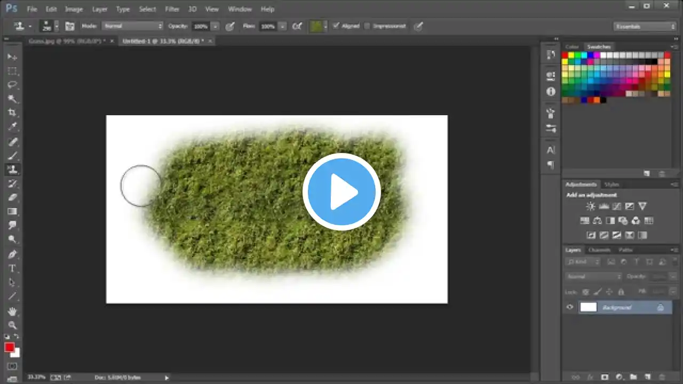Select the Zoom tool
Image resolution: width=683 pixels, height=384 pixels.
[x=12, y=325]
